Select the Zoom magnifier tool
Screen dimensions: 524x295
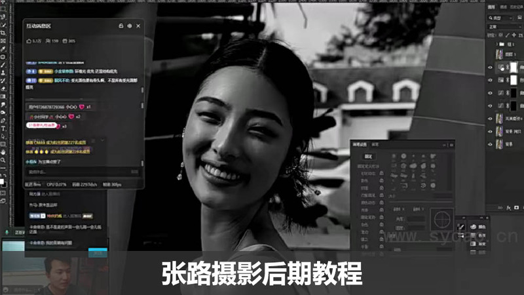tap(3, 160)
